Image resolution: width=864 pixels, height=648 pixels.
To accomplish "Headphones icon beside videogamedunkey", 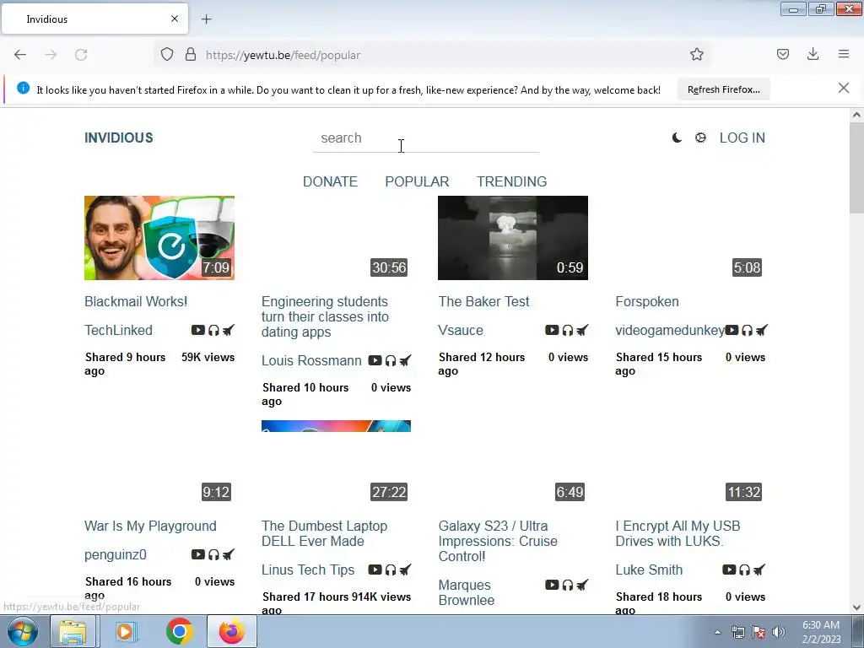I will [x=747, y=330].
